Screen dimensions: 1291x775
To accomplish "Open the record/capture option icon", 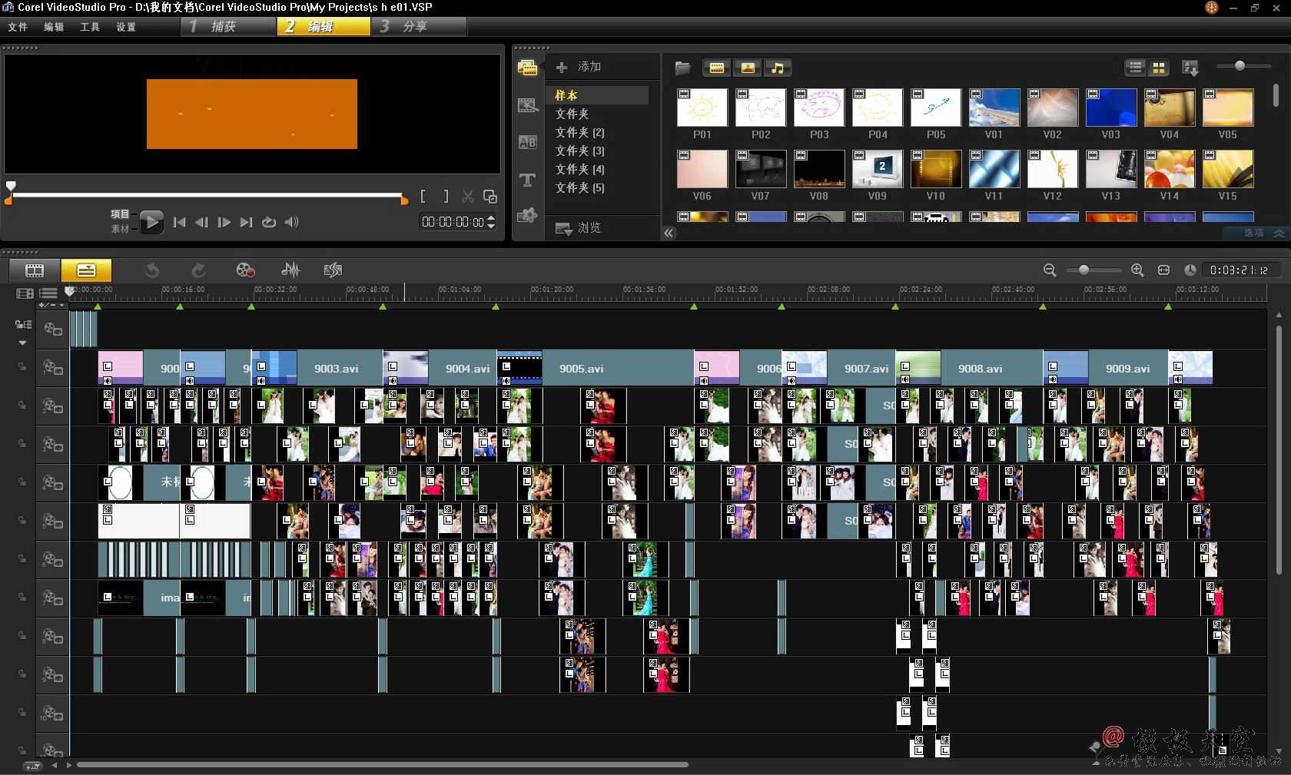I will tap(244, 270).
